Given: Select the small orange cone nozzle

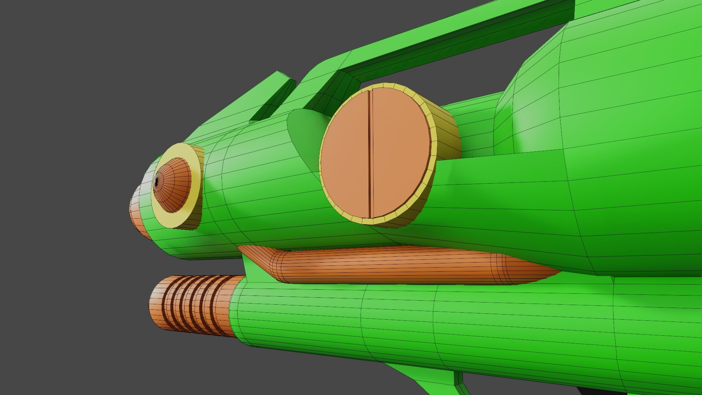Looking at the screenshot, I should (x=172, y=185).
